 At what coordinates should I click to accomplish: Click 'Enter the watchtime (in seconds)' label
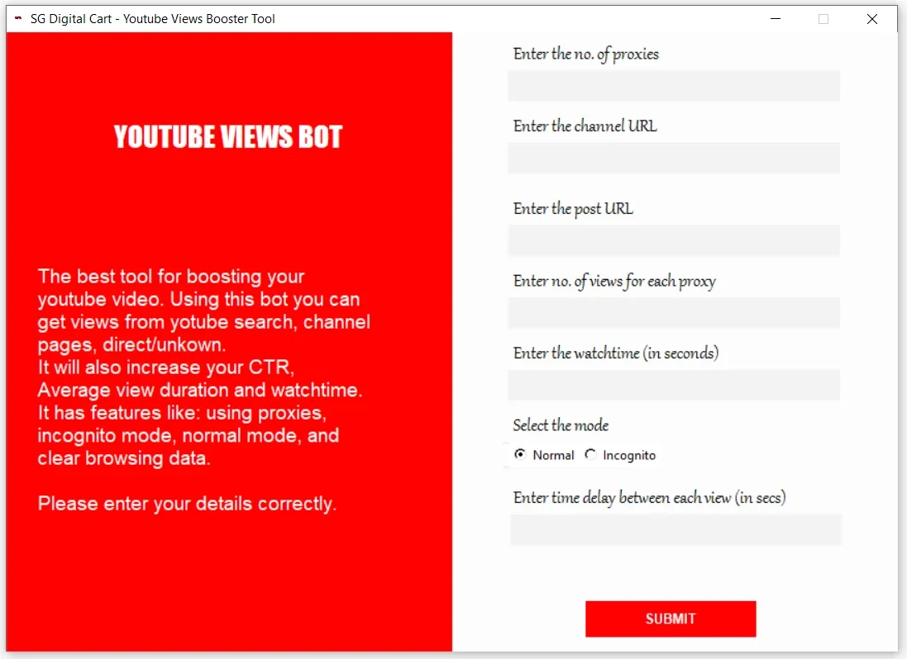point(615,353)
